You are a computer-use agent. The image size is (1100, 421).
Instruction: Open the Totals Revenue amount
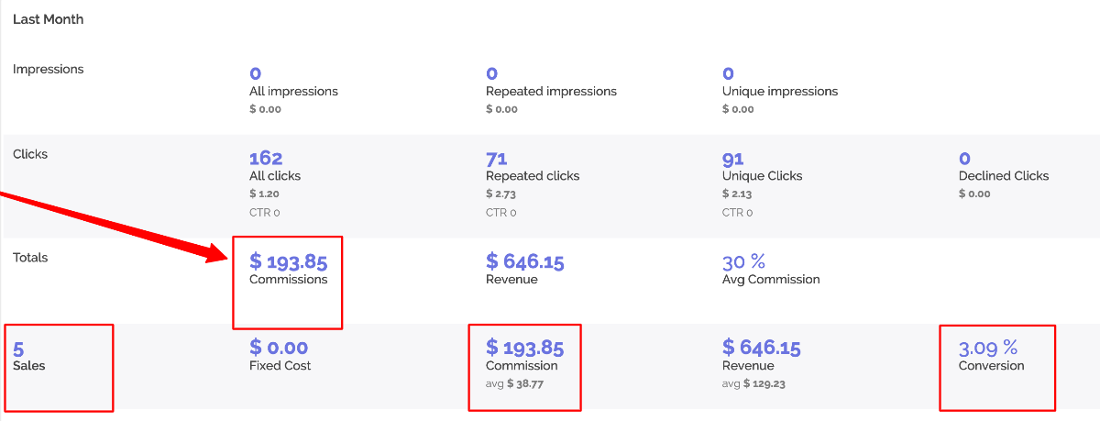coord(525,262)
